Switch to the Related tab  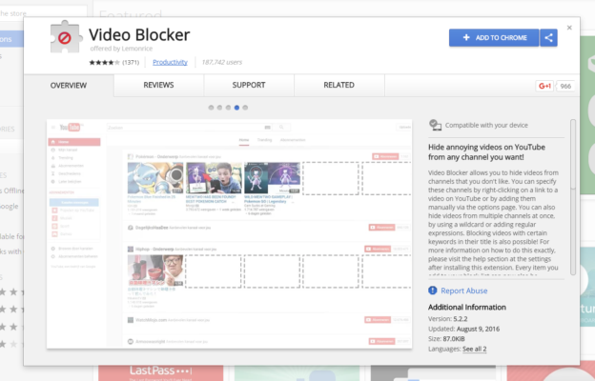click(339, 85)
